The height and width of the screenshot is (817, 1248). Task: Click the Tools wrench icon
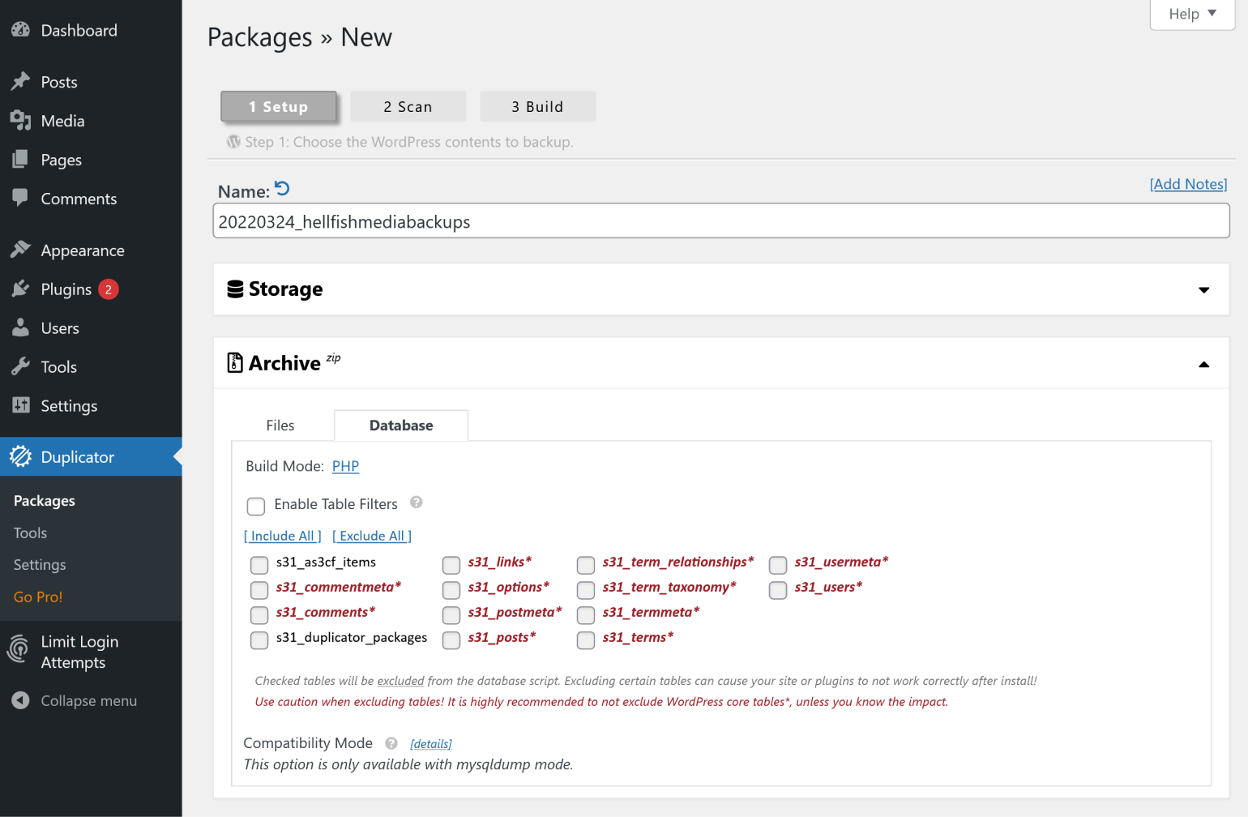point(20,367)
